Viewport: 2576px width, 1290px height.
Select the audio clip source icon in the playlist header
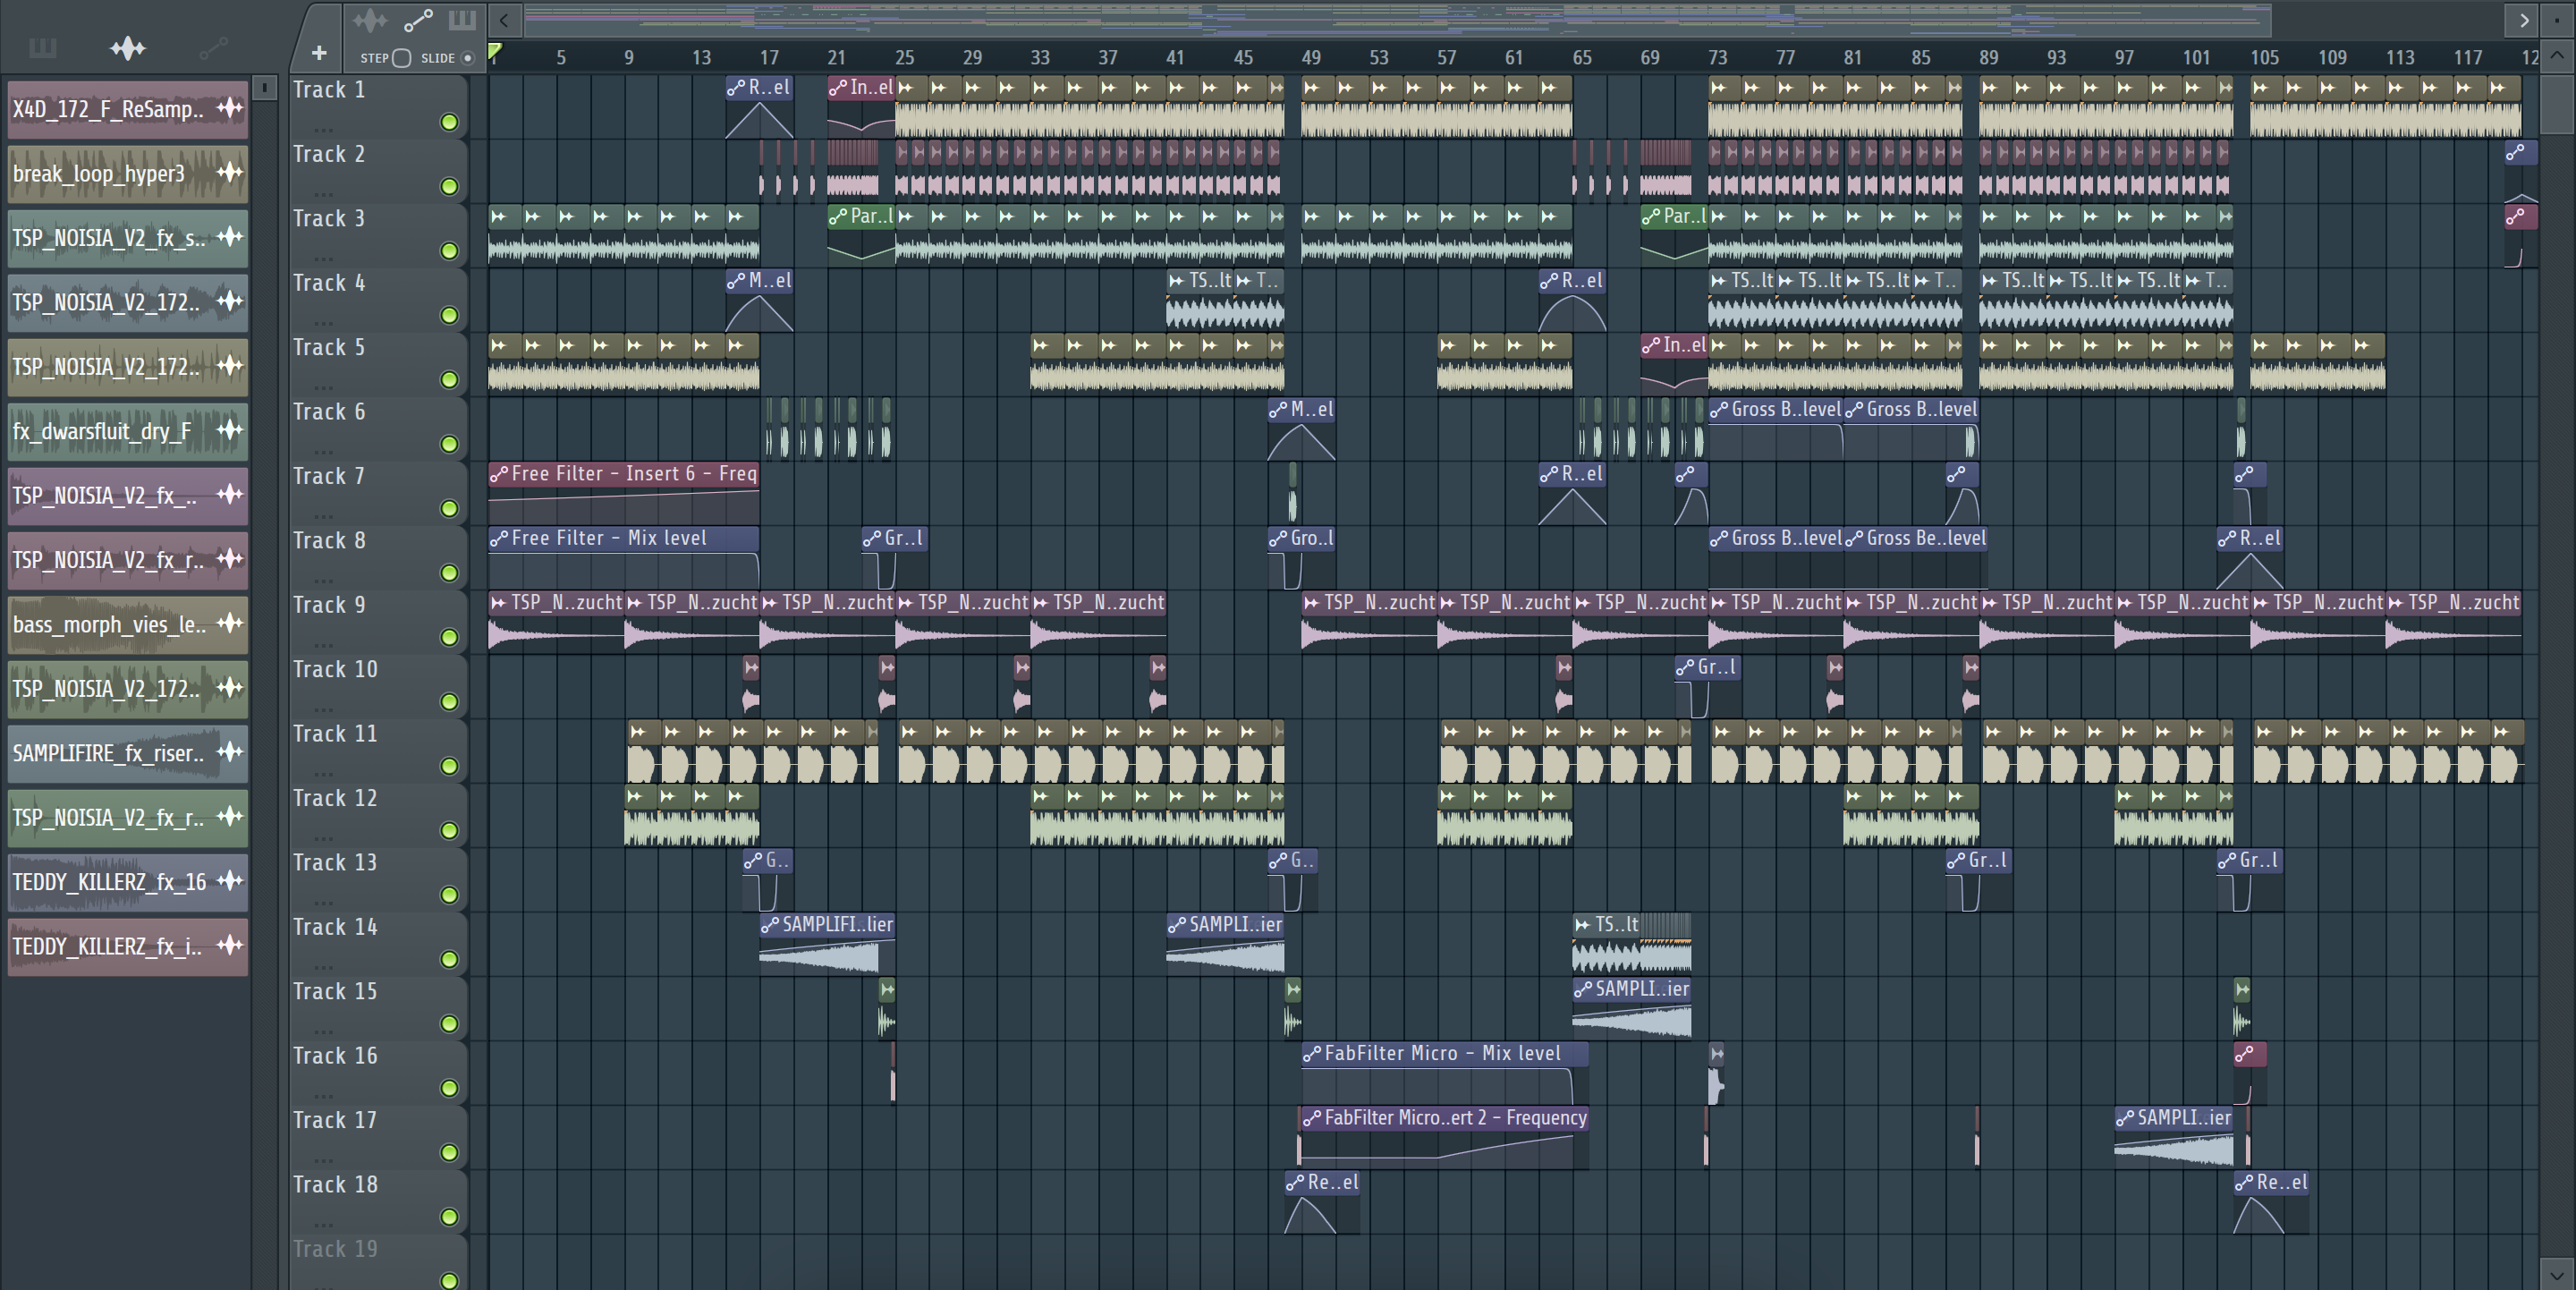pyautogui.click(x=370, y=20)
